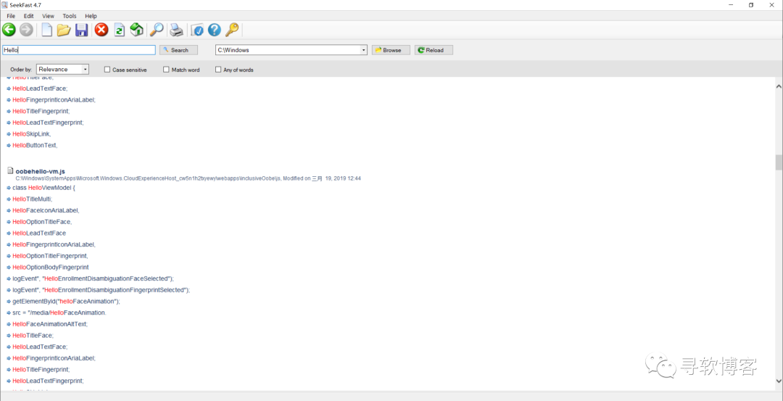This screenshot has height=401, width=783.
Task: Go to Home via house icon
Action: coord(137,30)
